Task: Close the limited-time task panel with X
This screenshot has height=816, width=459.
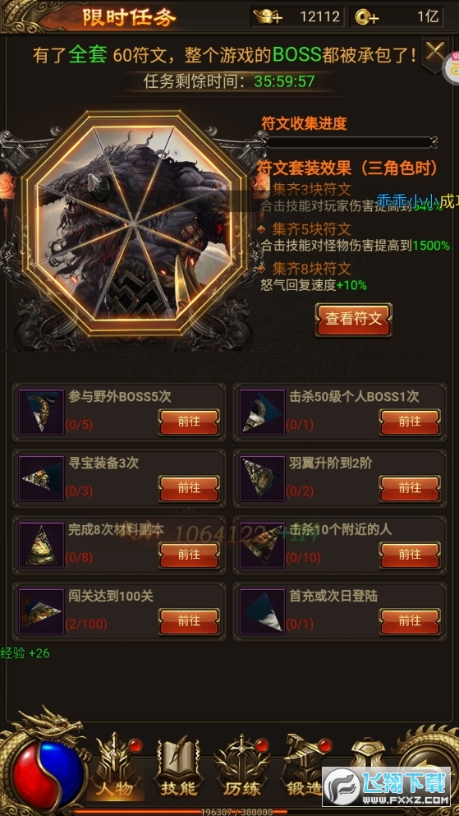Action: (x=434, y=52)
